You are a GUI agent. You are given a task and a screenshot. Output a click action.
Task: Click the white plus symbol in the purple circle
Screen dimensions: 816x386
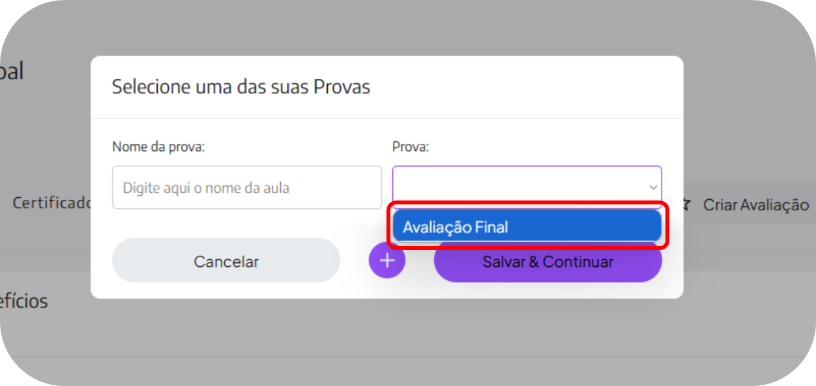(387, 260)
